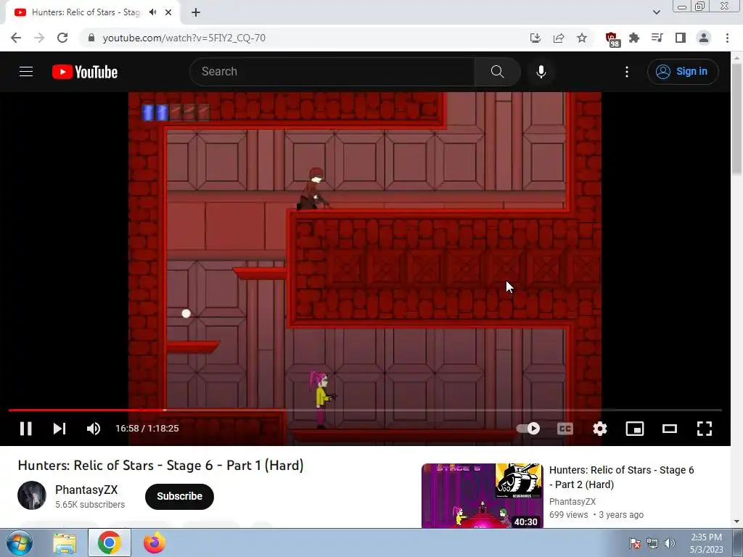Toggle closed captions CC button

point(565,429)
